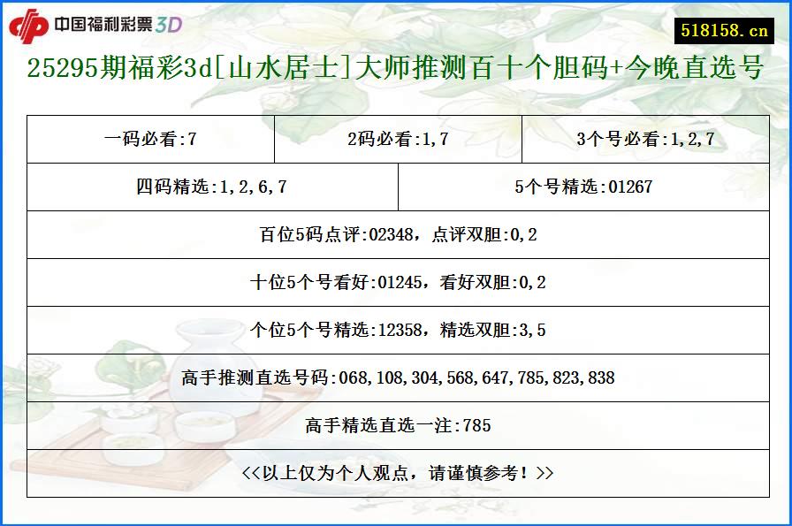Viewport: 792px width, 526px height.
Task: Click the 十位5个号看好:01245 row
Action: coord(396,282)
